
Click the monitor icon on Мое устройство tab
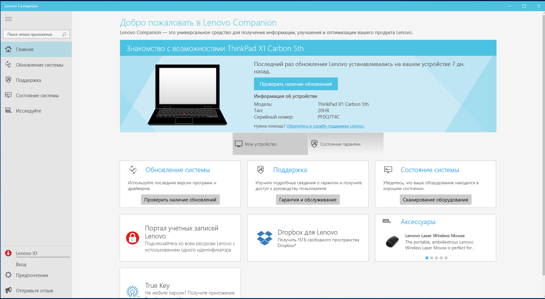(239, 144)
